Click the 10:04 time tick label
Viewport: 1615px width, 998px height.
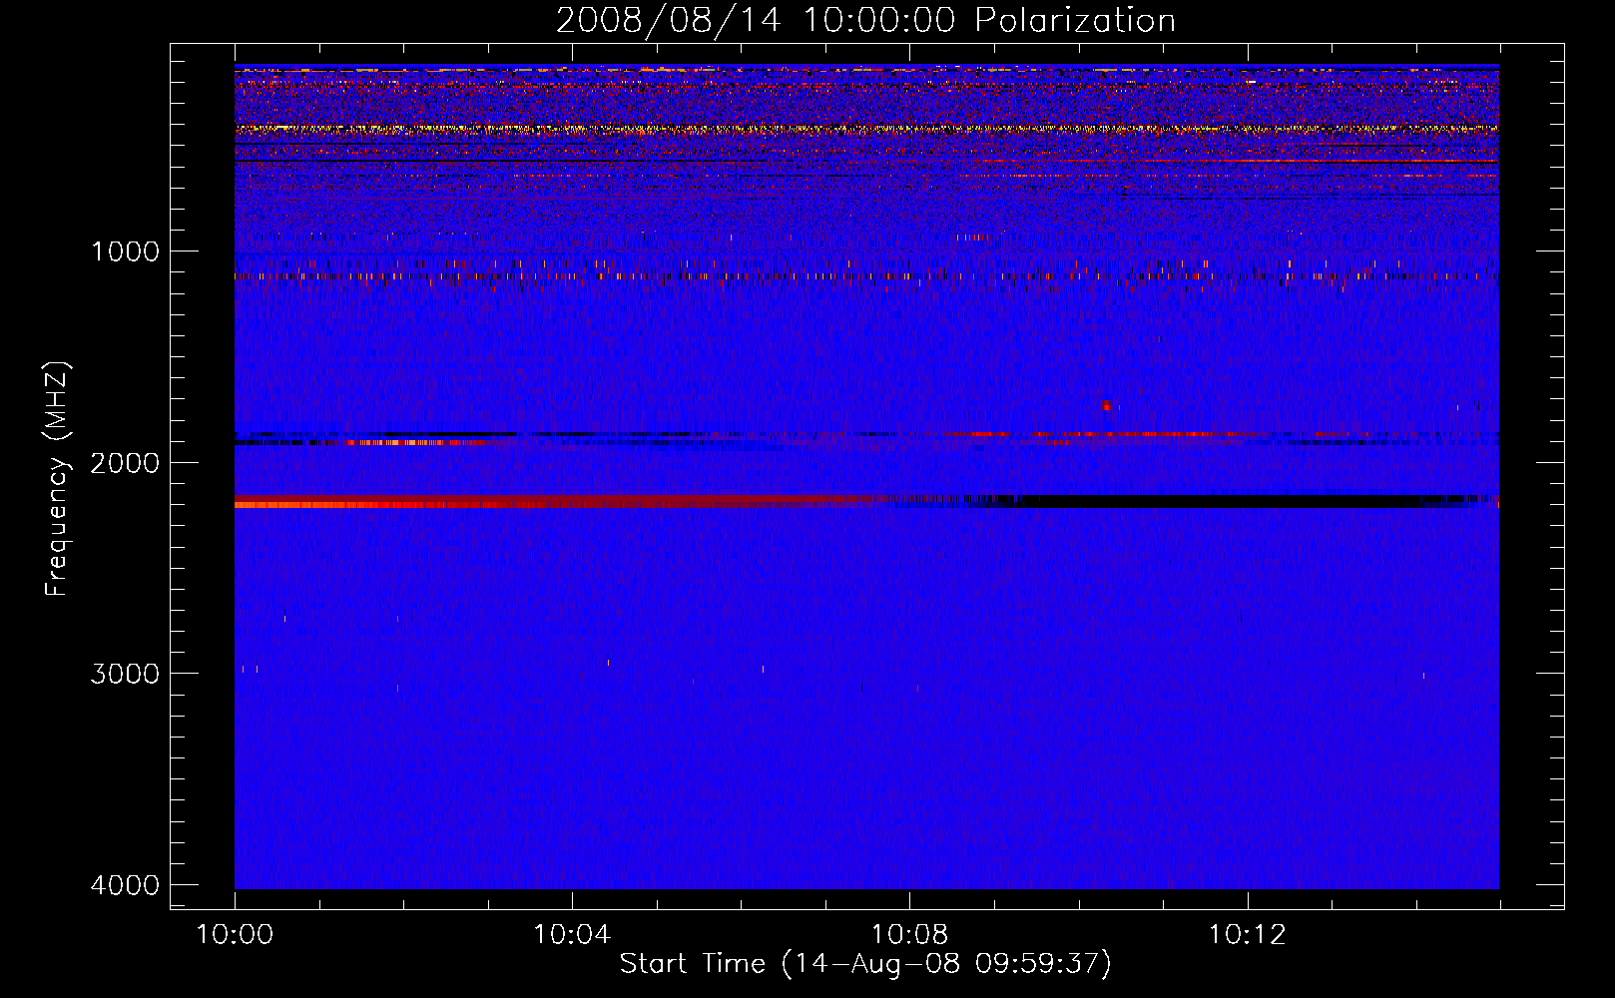tap(572, 935)
